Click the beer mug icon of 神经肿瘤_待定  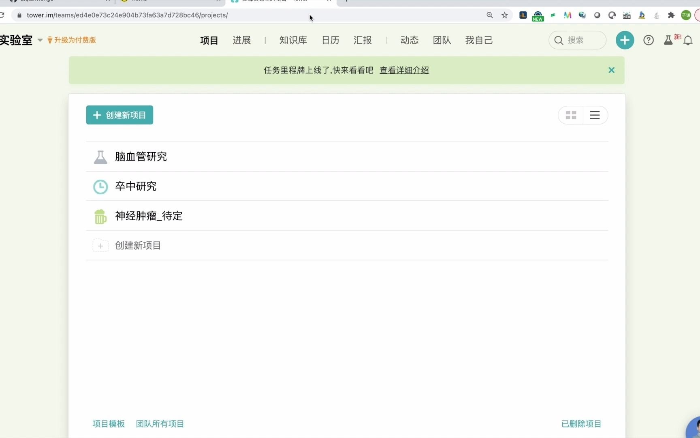[x=100, y=216]
